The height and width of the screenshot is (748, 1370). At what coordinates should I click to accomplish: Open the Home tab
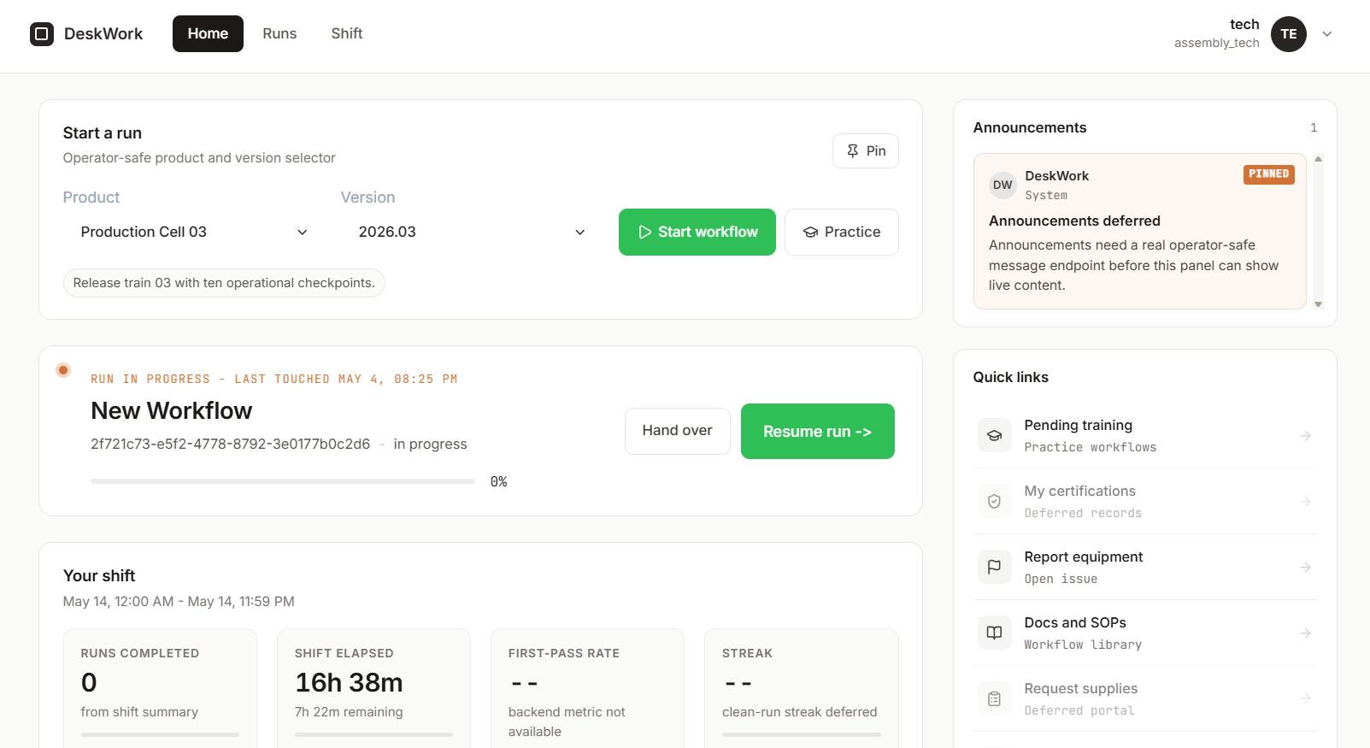click(208, 33)
